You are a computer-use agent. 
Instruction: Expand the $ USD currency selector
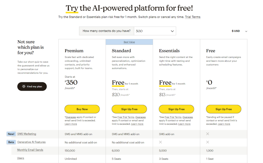(239, 31)
